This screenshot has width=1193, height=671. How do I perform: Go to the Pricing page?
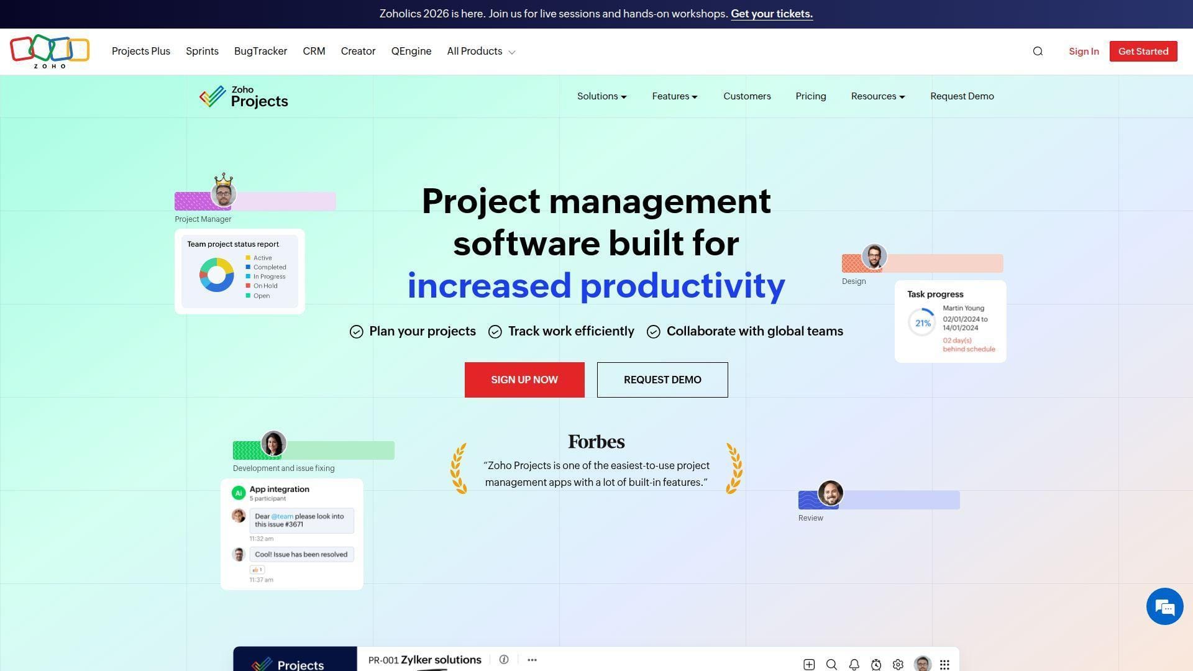click(811, 96)
